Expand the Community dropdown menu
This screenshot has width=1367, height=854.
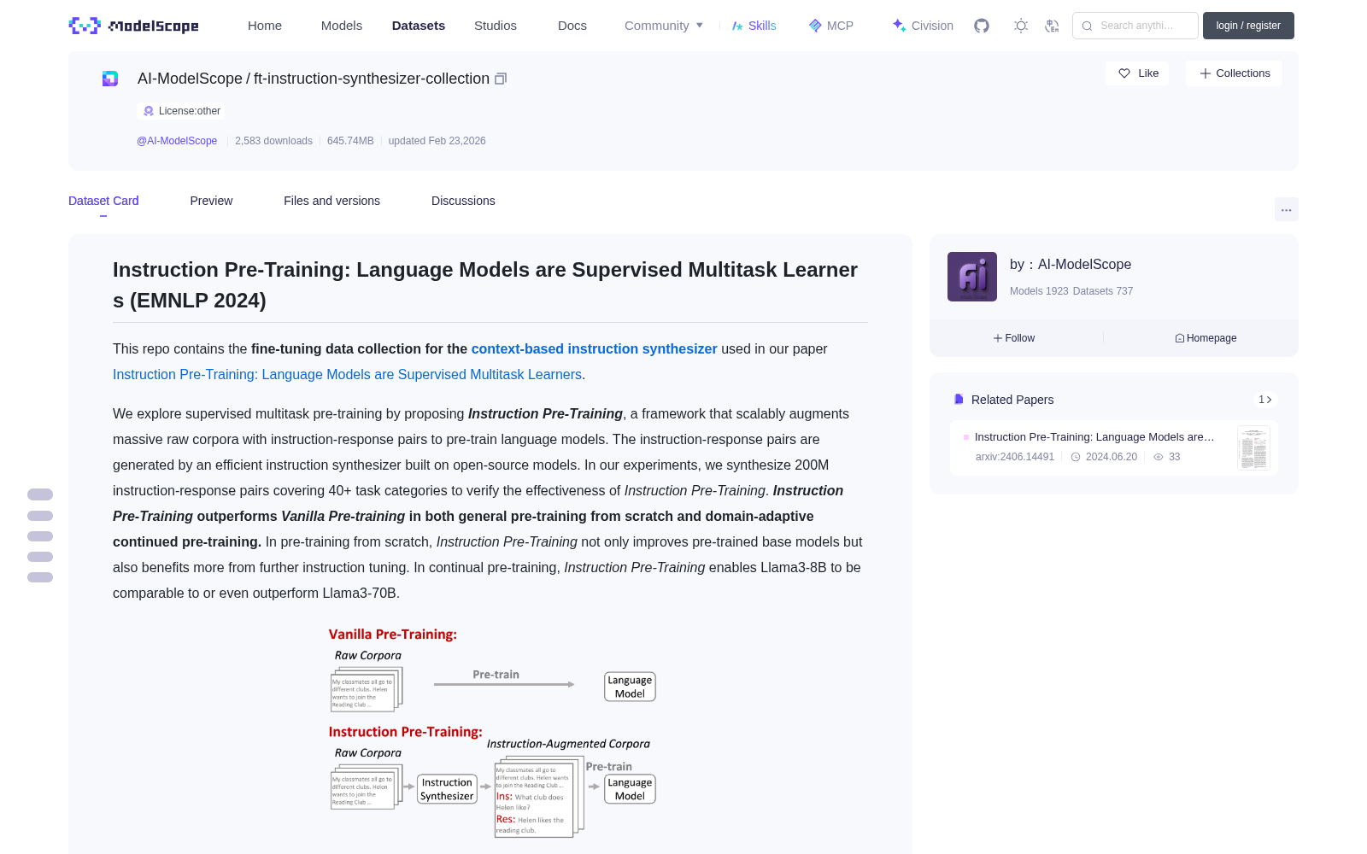tap(664, 26)
